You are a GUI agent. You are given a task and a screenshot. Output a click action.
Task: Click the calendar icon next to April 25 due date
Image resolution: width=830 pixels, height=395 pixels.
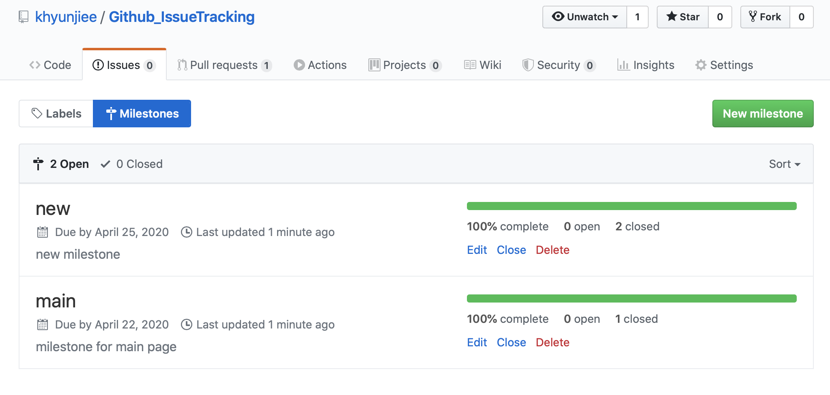coord(43,232)
